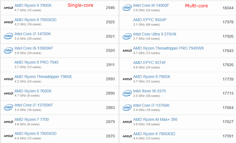Click the '3.1 GHz (64 cores)' spec text
Viewport: 236px width, 143px height.
[x=146, y=25]
